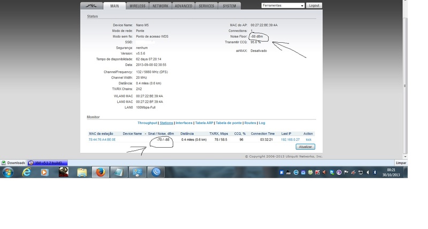This screenshot has width=428, height=229.
Task: Click the Logout button
Action: click(x=314, y=5)
